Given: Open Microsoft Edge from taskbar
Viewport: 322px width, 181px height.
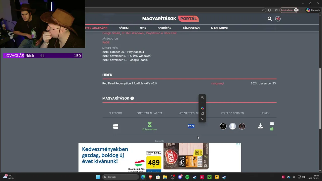Looking at the screenshot, I should click(x=143, y=177).
